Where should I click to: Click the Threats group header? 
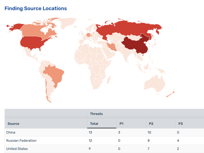[x=96, y=114]
